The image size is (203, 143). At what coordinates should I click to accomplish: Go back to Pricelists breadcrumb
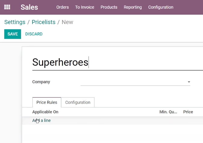pyautogui.click(x=43, y=22)
